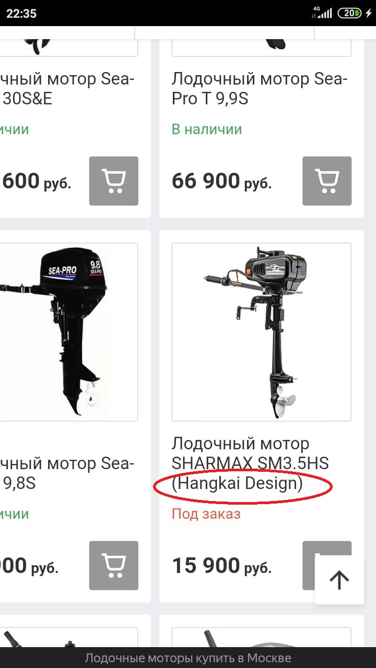Tap the scroll-to-top arrow button

(x=339, y=580)
